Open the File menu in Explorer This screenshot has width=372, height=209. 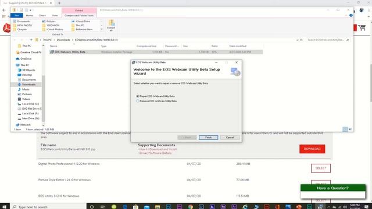17,16
